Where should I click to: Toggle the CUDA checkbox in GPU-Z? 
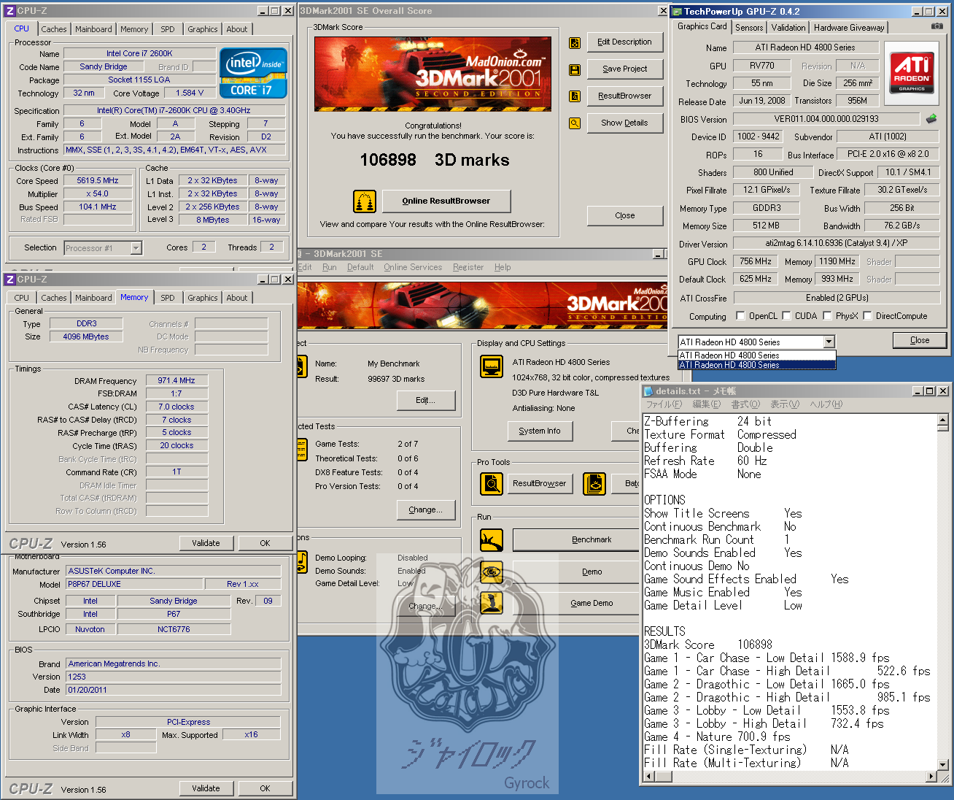(787, 316)
